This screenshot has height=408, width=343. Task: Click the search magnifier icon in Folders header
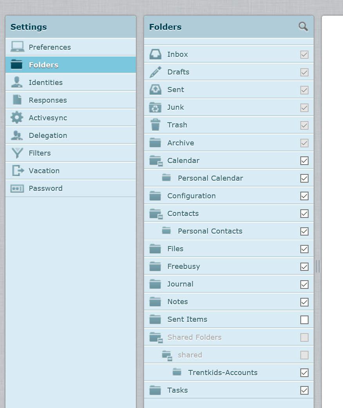(303, 27)
